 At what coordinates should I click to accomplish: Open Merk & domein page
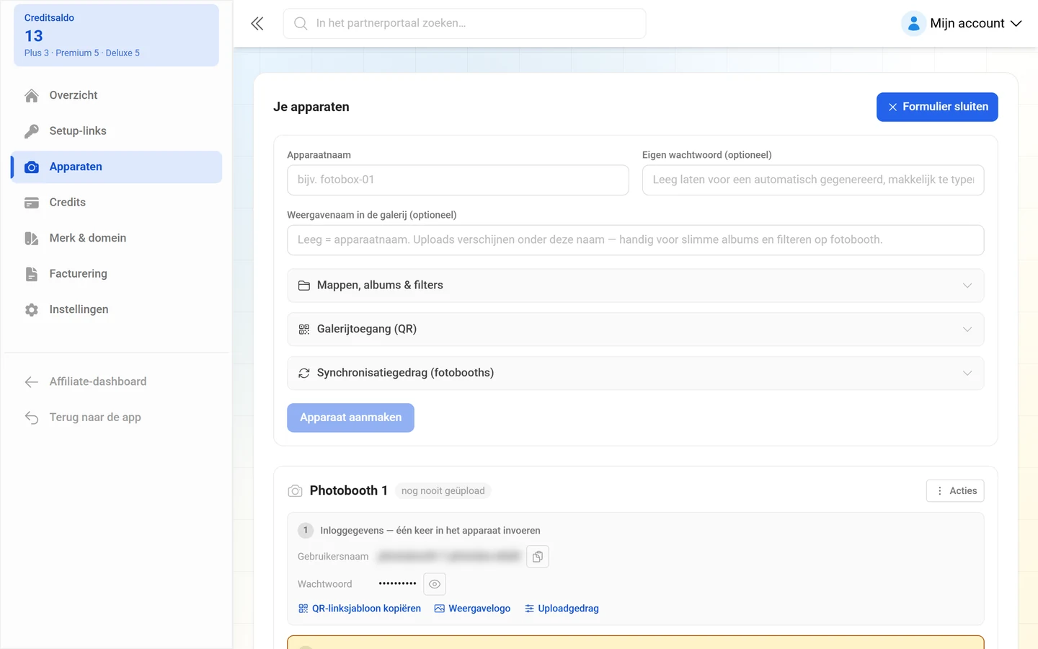pyautogui.click(x=116, y=238)
